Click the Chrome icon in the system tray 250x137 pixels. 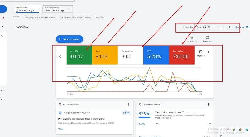(240, 130)
